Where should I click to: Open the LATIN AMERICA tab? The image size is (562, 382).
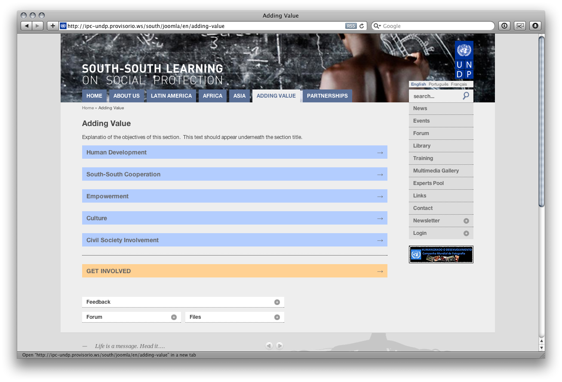(x=171, y=96)
